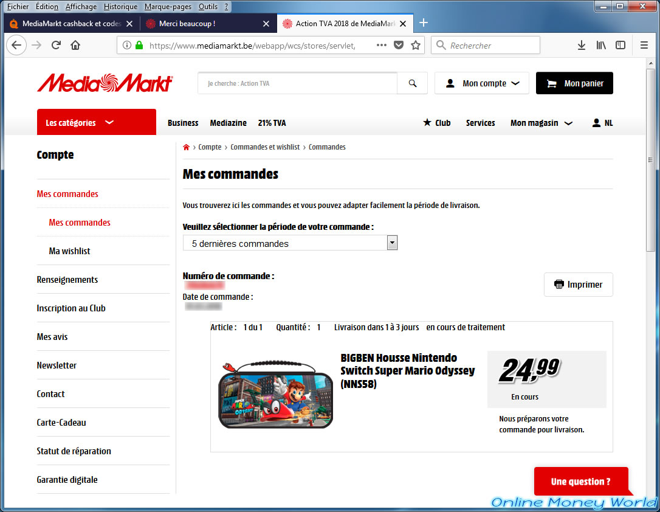
Task: Open Mediazine link
Action: click(228, 123)
